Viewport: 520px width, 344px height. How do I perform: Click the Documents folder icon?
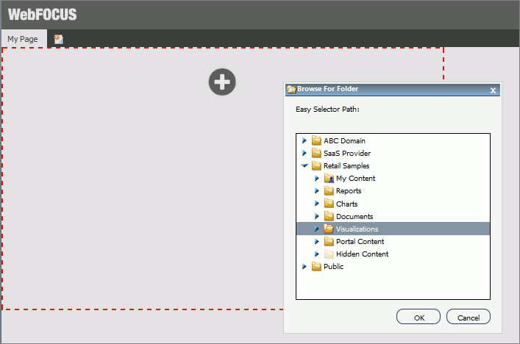(x=329, y=216)
